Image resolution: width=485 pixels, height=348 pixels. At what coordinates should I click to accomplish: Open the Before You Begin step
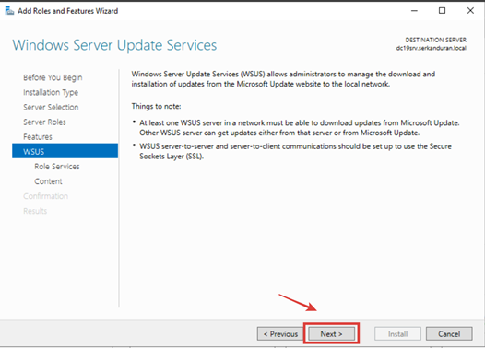click(x=53, y=77)
